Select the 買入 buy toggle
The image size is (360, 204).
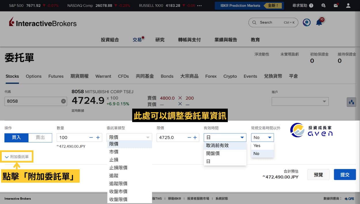[16, 138]
